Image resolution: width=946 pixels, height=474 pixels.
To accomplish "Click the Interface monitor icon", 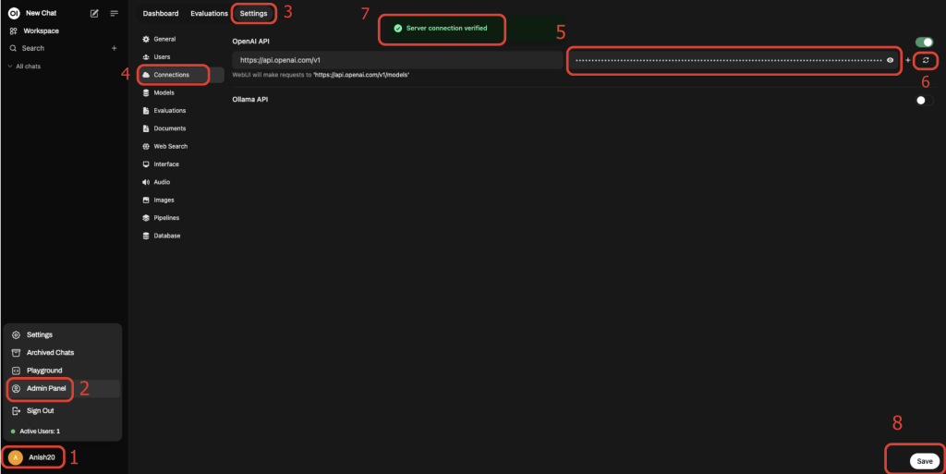I will [146, 164].
